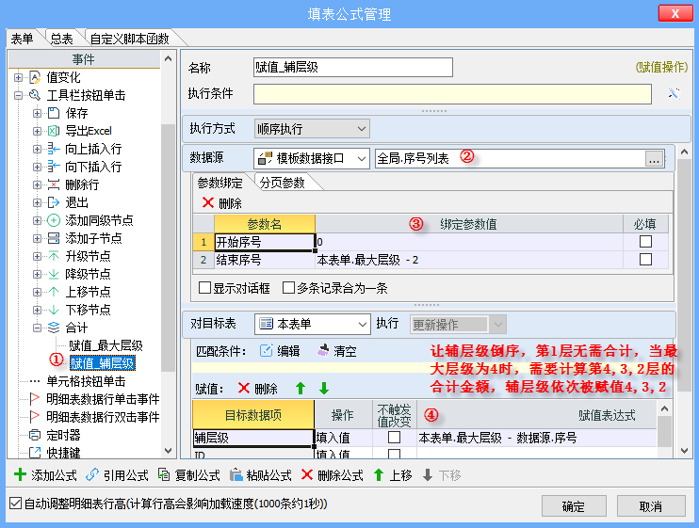Click the 降级节点 arrow icon

pos(54,274)
